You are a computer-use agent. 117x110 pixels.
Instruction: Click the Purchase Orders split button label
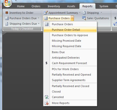tap(59, 18)
